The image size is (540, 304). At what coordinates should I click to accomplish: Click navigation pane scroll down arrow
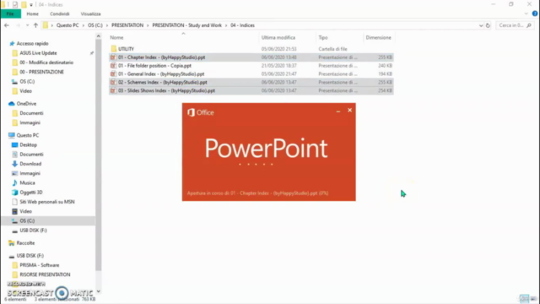coord(99,291)
